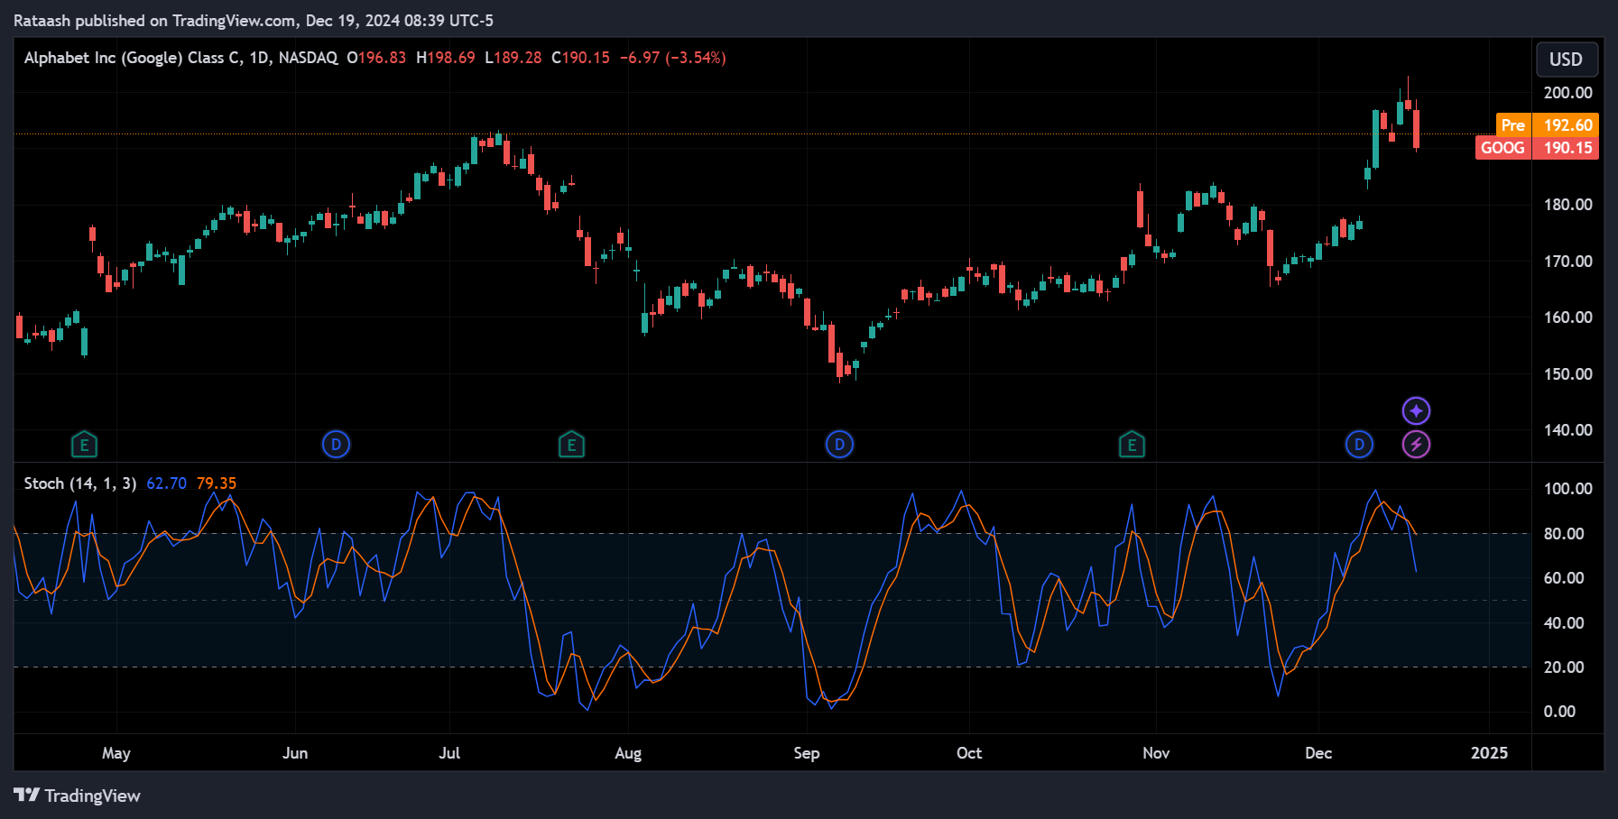Click the blue Stoch value 62.70

click(x=166, y=483)
